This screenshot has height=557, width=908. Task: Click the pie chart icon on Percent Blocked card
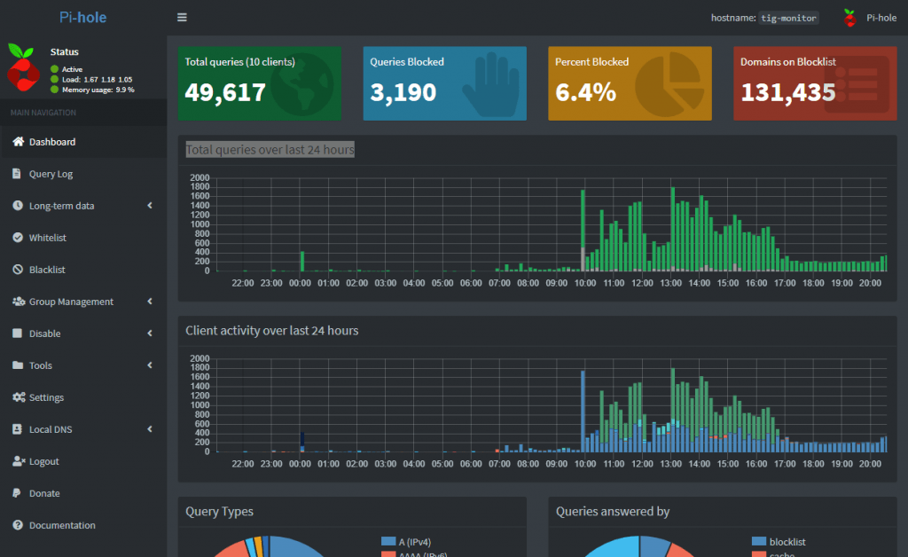[669, 84]
